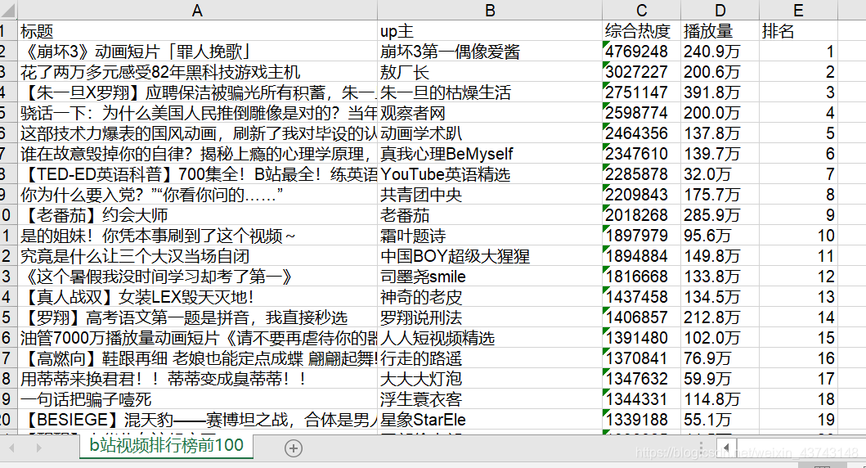Select up主 cell 罗翔说刑法
Viewport: 866px width, 468px height.
pos(490,317)
